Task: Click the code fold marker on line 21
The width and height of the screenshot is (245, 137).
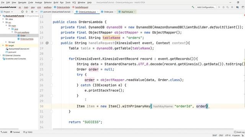Action: [52, 59]
